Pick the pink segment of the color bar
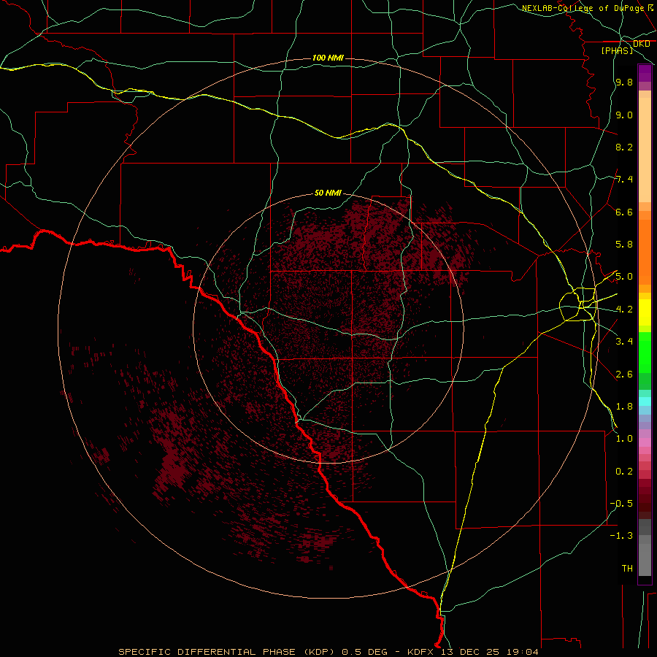This screenshot has width=657, height=657. (645, 442)
